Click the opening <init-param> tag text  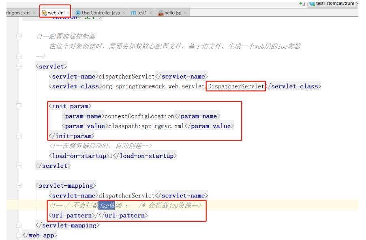(70, 106)
